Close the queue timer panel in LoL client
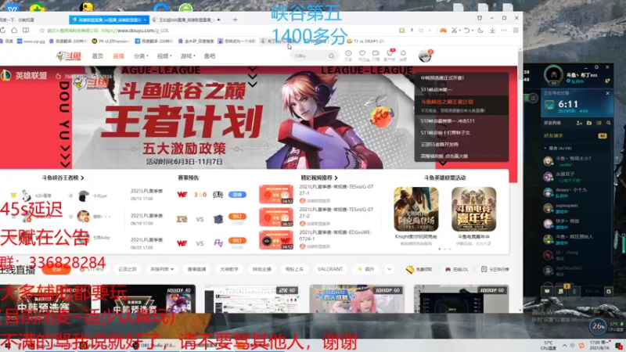Image resolution: width=626 pixels, height=352 pixels. (608, 93)
